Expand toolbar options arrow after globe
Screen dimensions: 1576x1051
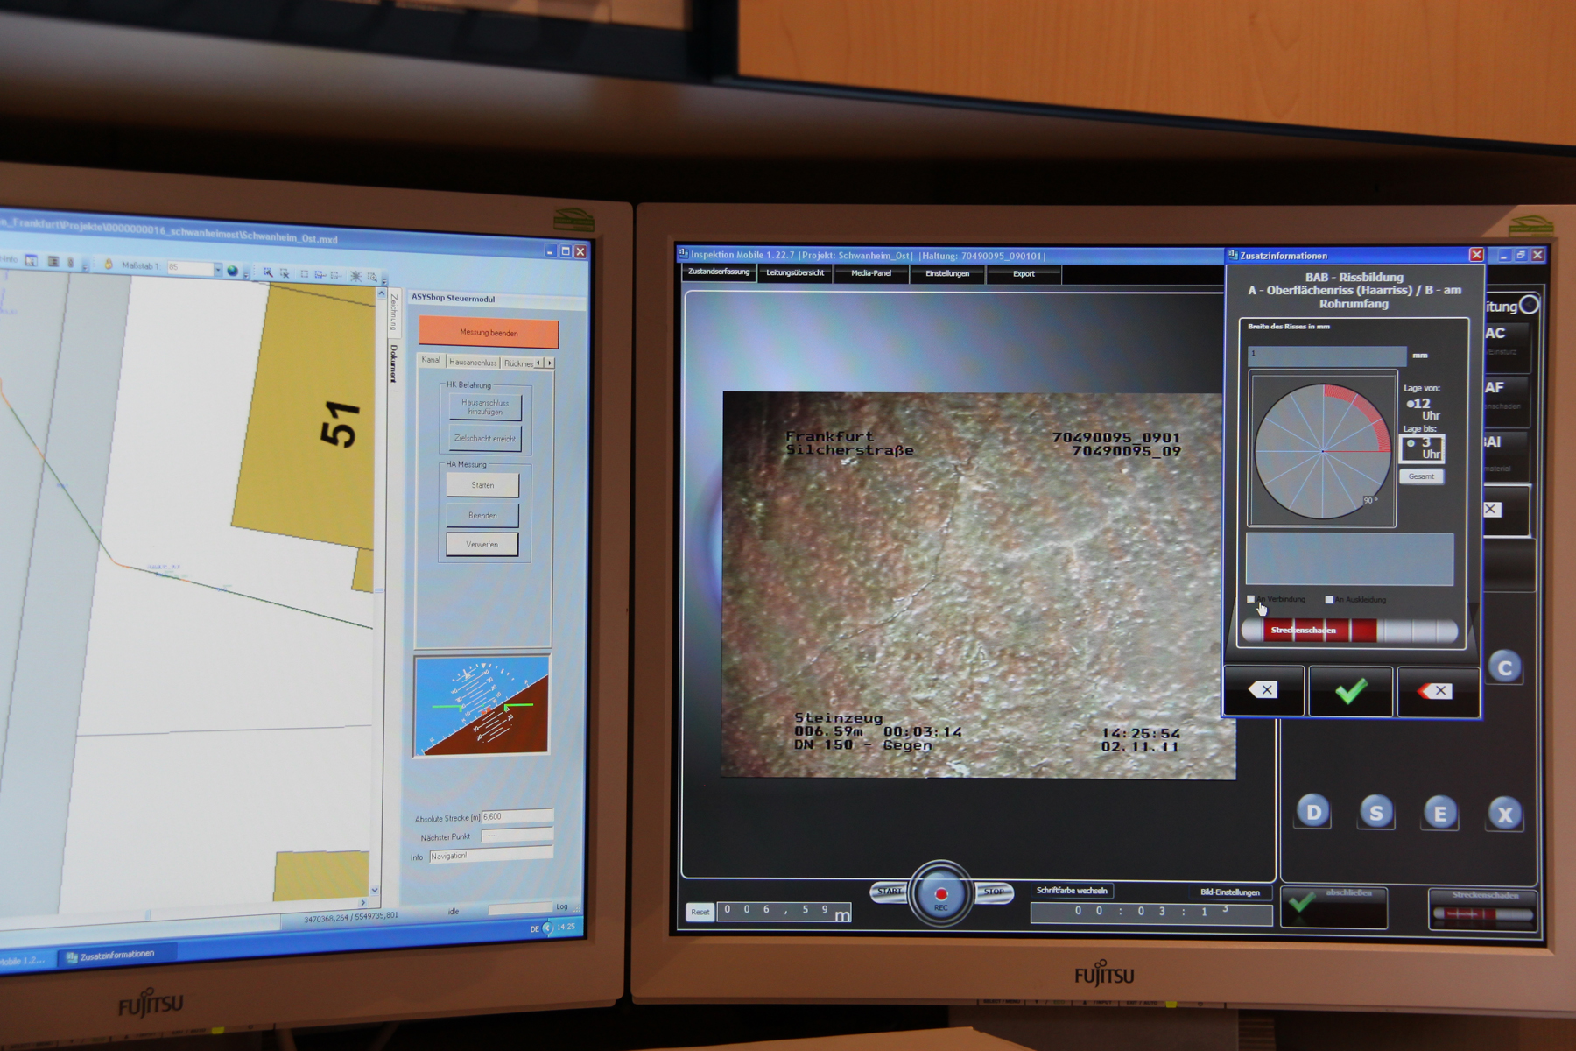click(x=246, y=272)
